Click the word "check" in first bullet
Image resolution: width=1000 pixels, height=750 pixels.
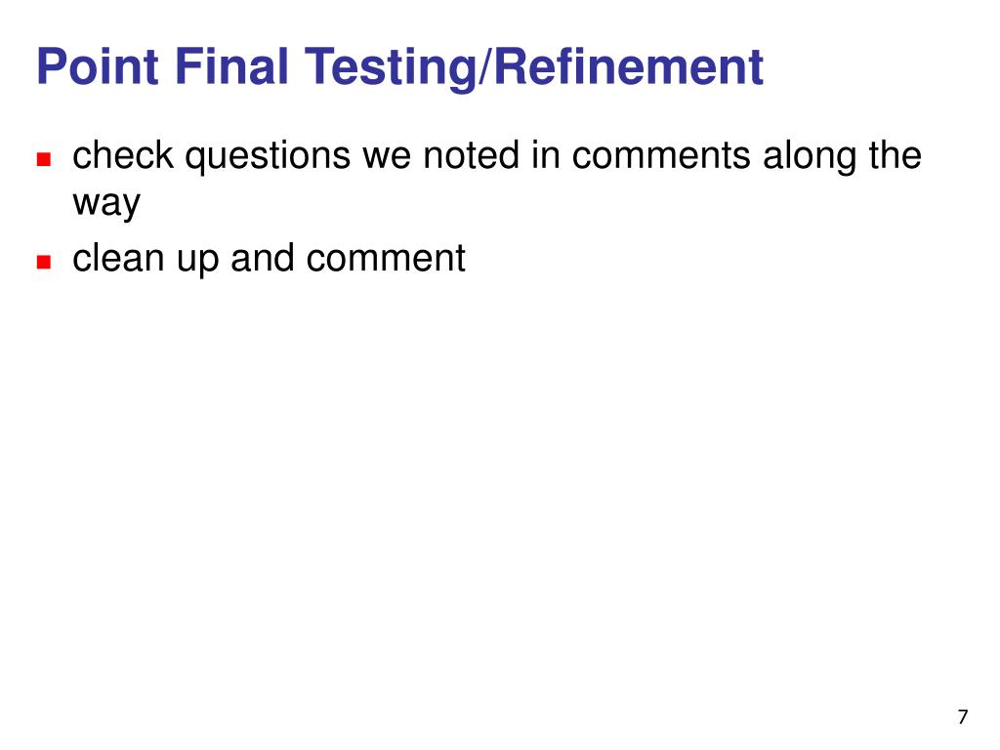coord(123,155)
